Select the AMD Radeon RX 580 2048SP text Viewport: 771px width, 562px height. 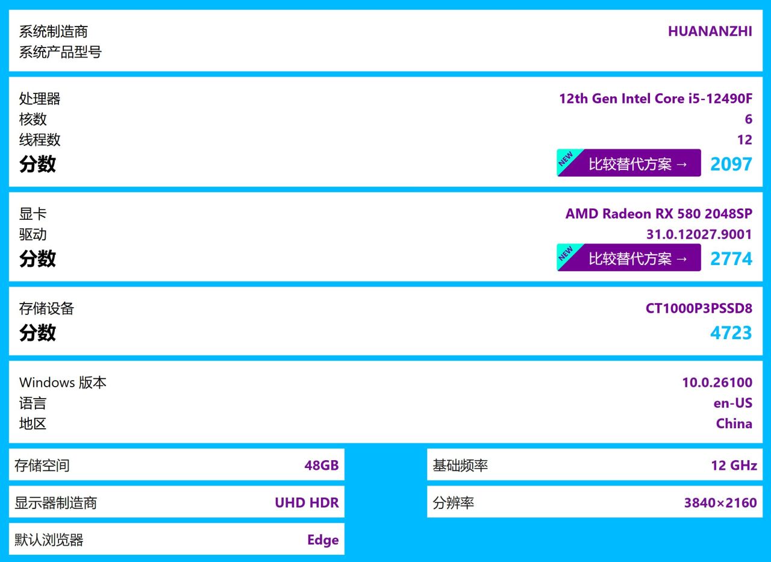(x=659, y=214)
